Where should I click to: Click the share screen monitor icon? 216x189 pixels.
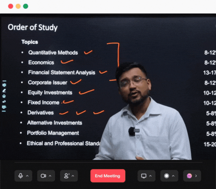point(144,176)
